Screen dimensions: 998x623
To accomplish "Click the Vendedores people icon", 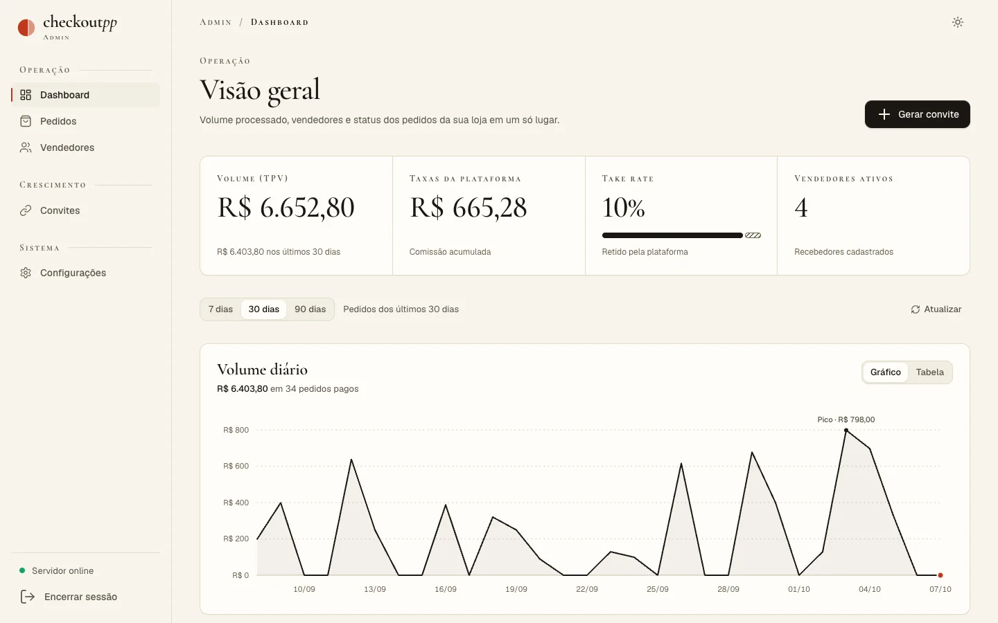I will point(26,147).
